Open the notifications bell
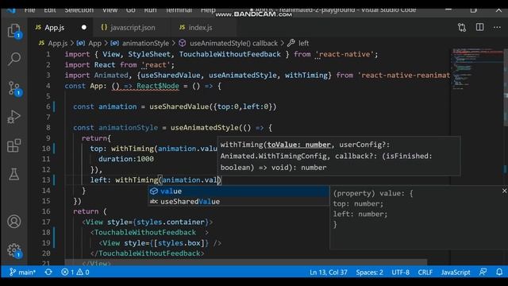Viewport: 508px width, 286px height. tap(499, 272)
